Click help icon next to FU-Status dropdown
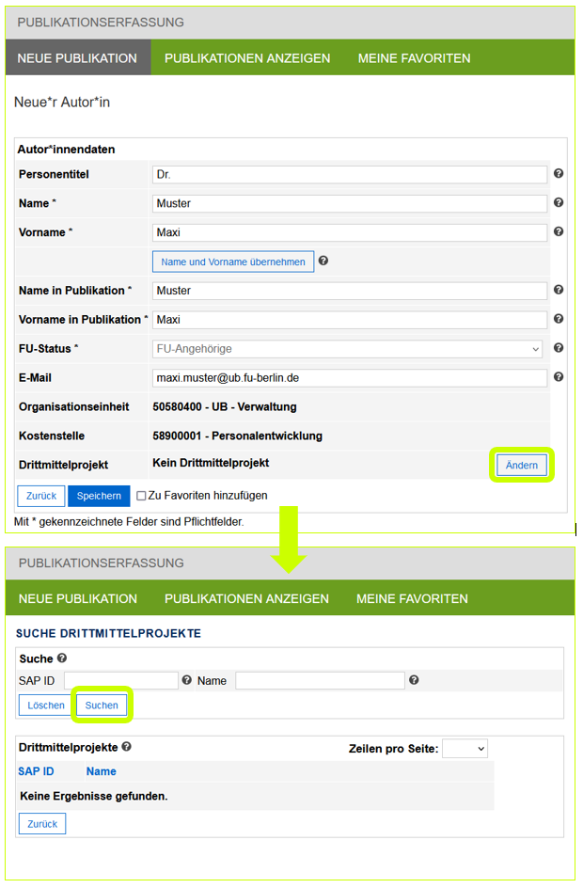 pyautogui.click(x=559, y=348)
